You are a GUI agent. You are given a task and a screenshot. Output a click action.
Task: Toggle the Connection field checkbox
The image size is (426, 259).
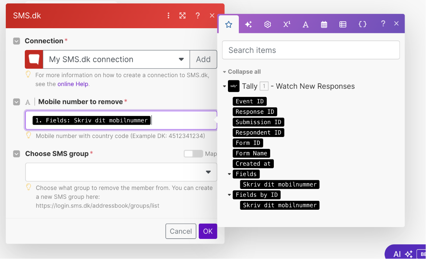17,41
